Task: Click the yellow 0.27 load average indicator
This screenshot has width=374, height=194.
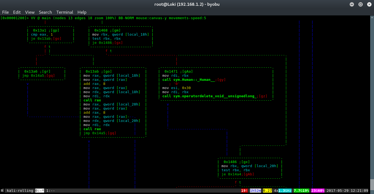Action: pos(267,190)
